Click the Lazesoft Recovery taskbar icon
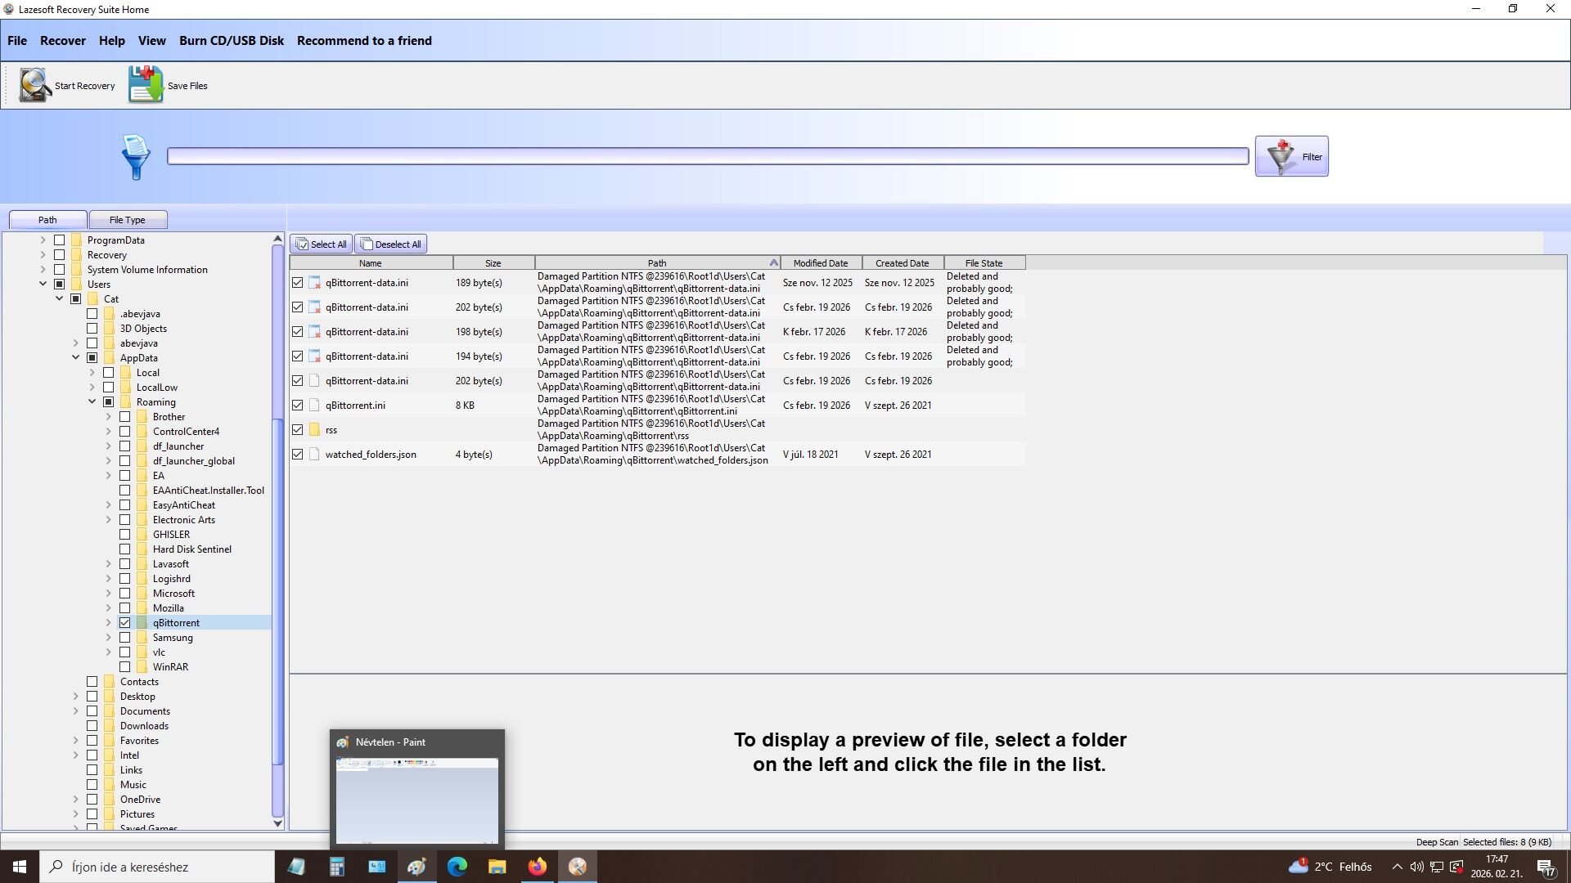Viewport: 1571px width, 883px height. click(578, 867)
